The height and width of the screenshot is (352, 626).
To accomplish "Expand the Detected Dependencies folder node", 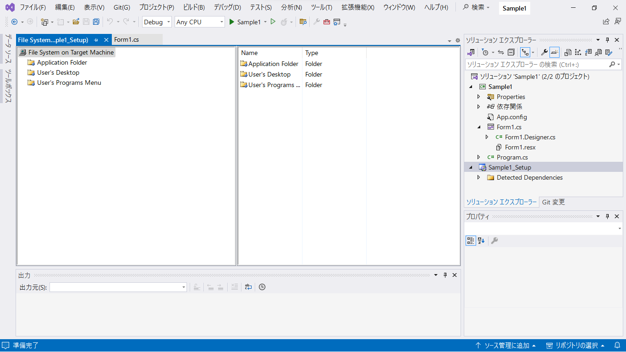I will pyautogui.click(x=479, y=178).
